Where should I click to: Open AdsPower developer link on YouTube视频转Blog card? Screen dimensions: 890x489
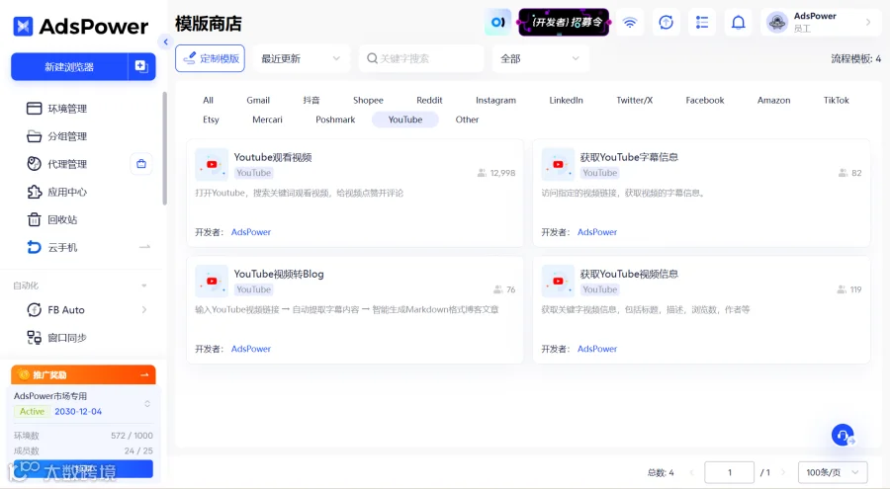[251, 349]
